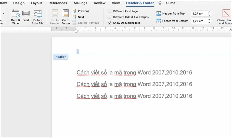232x138 pixels.
Task: Select Header & Footer tab
Action: tap(140, 3)
